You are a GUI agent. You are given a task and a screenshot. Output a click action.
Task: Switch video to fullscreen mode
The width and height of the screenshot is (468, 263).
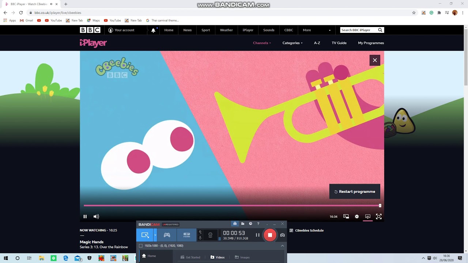click(379, 217)
